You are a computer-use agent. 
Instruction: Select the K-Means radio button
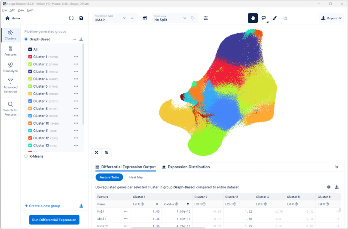pyautogui.click(x=26, y=156)
